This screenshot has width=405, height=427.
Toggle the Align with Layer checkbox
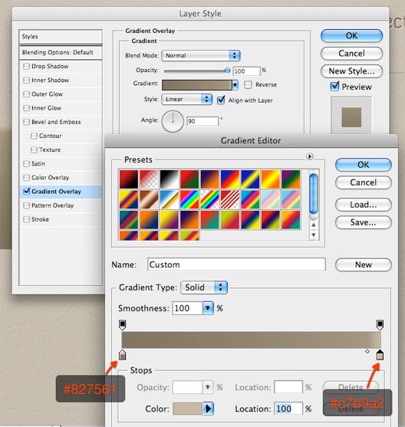221,100
